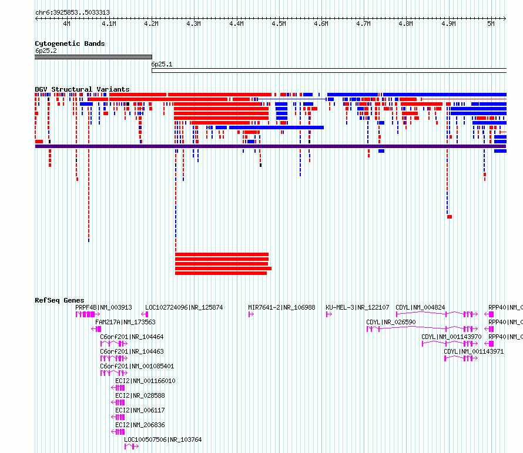Click the 4.5M ruler tick label
This screenshot has width=523, height=453.
pyautogui.click(x=279, y=24)
